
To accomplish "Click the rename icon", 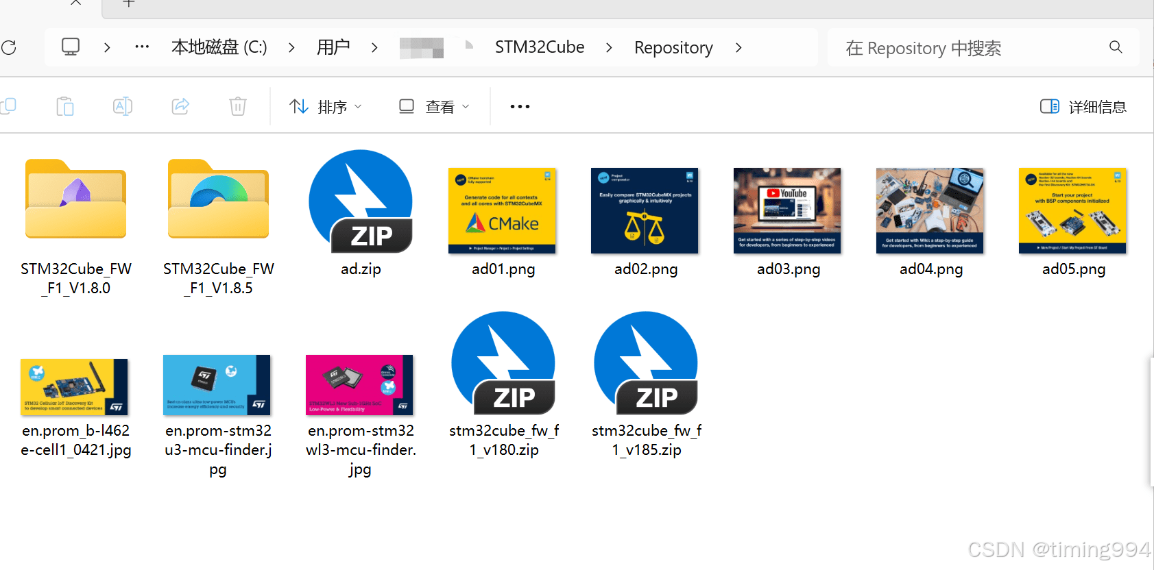I will (x=123, y=106).
